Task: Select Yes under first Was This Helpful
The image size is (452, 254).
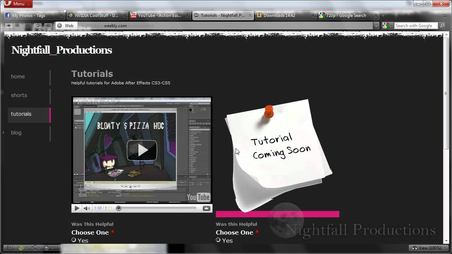Action: click(x=74, y=240)
